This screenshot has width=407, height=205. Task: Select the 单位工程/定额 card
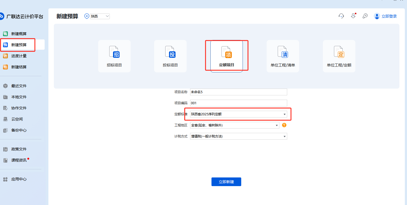point(339,56)
